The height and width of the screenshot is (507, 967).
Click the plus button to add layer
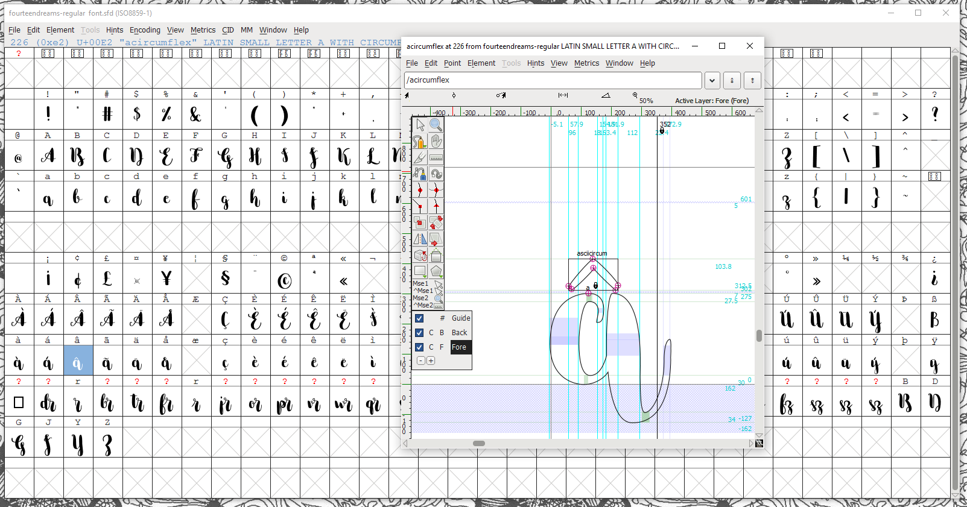tap(431, 361)
